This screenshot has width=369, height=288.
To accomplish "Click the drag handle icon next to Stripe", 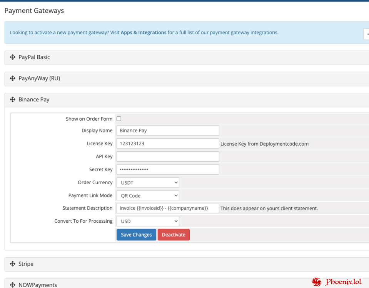I will click(x=13, y=264).
